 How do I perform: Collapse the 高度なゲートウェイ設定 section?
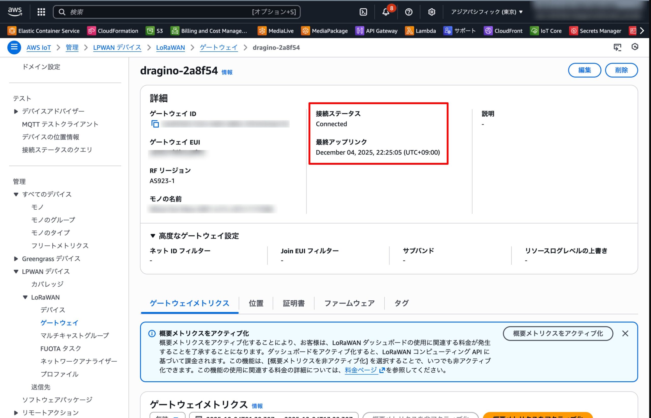(153, 236)
